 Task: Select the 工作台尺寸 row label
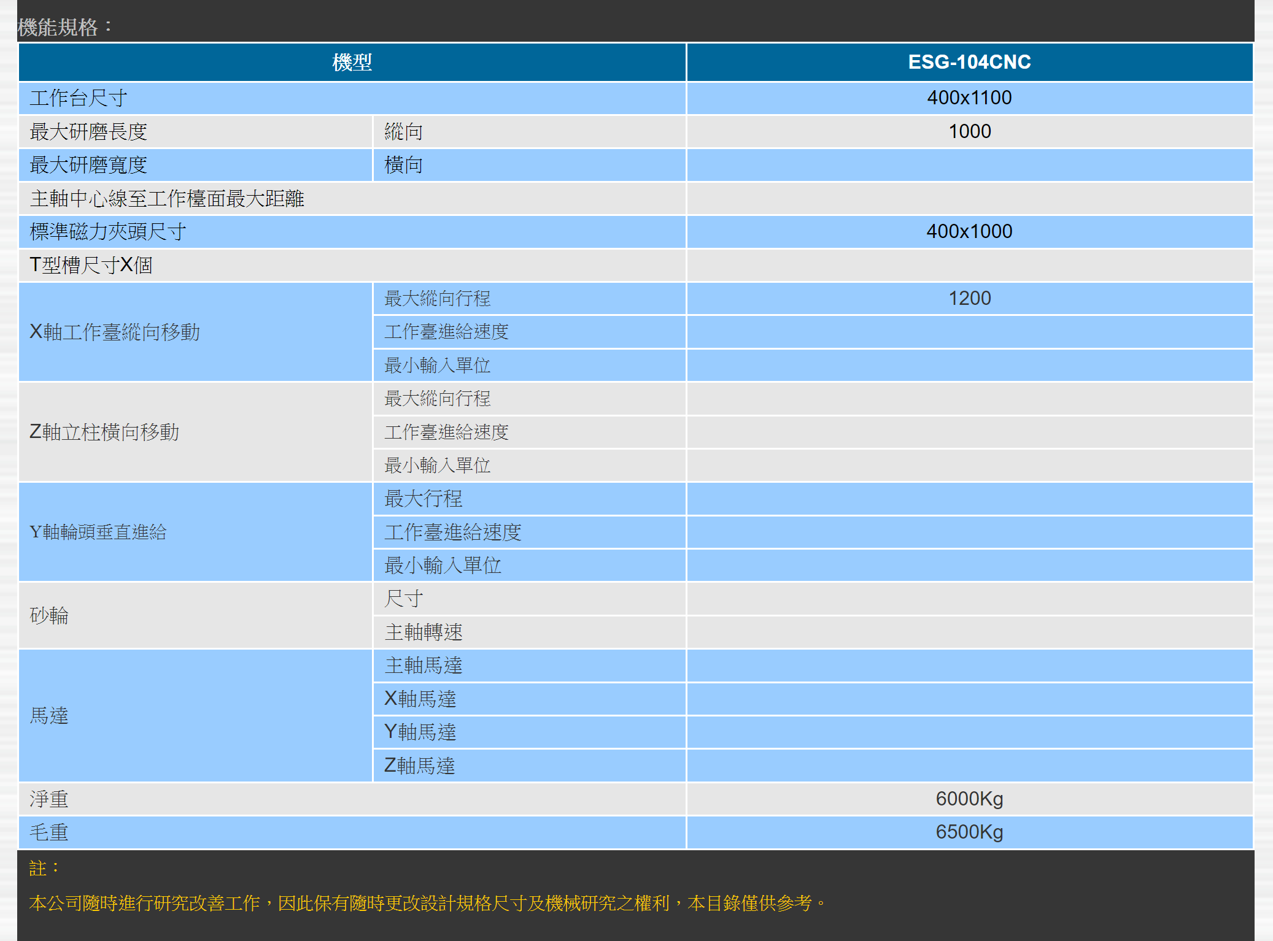coord(79,98)
